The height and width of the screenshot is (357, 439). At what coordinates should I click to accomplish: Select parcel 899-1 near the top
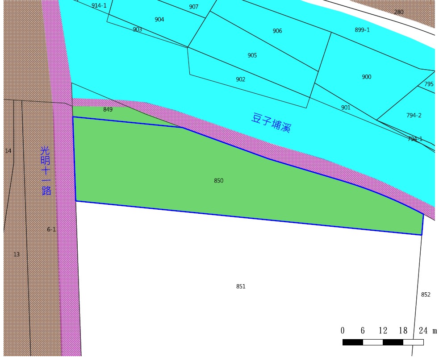point(362,30)
